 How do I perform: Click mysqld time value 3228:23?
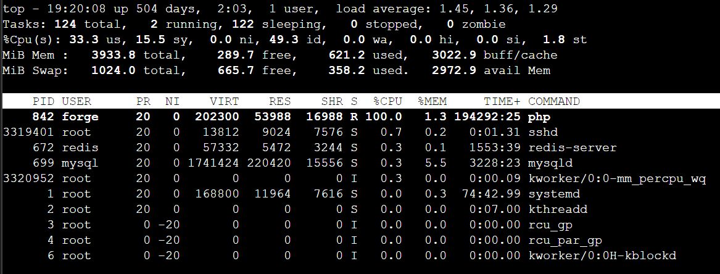(x=495, y=163)
